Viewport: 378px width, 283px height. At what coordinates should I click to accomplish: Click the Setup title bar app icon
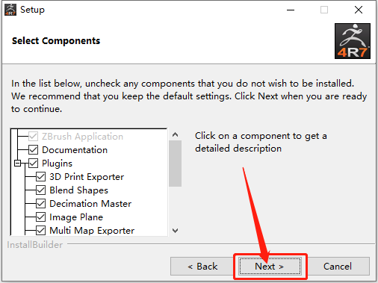pos(10,10)
